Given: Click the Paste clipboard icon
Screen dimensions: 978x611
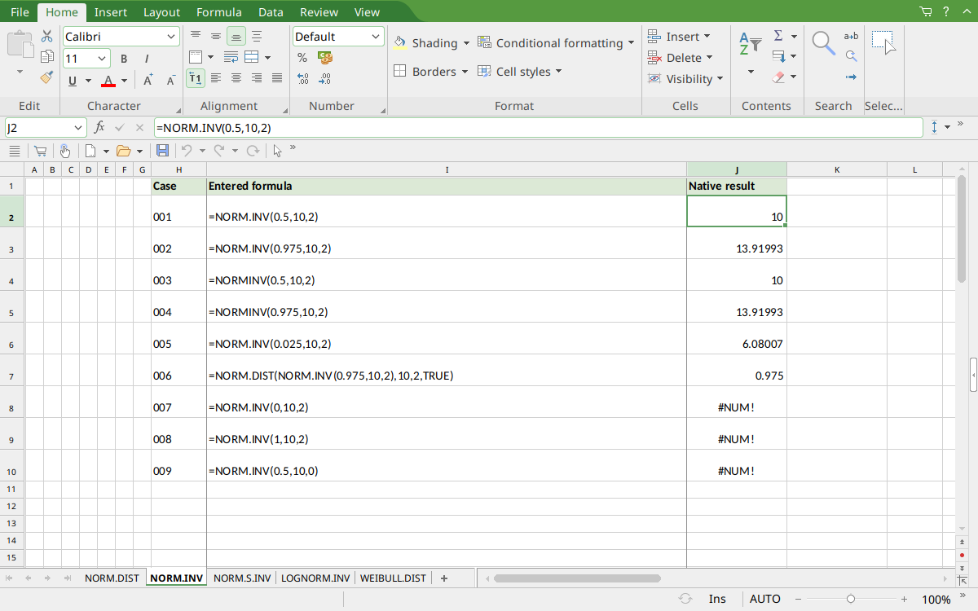Looking at the screenshot, I should tap(20, 44).
